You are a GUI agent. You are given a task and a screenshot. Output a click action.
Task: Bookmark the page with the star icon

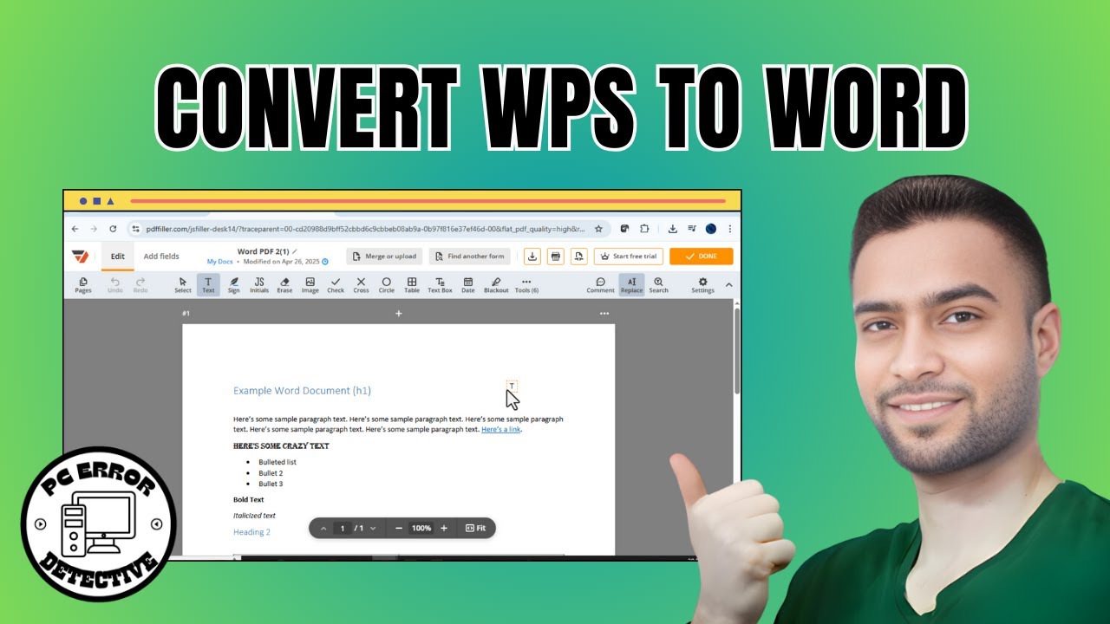tap(598, 229)
